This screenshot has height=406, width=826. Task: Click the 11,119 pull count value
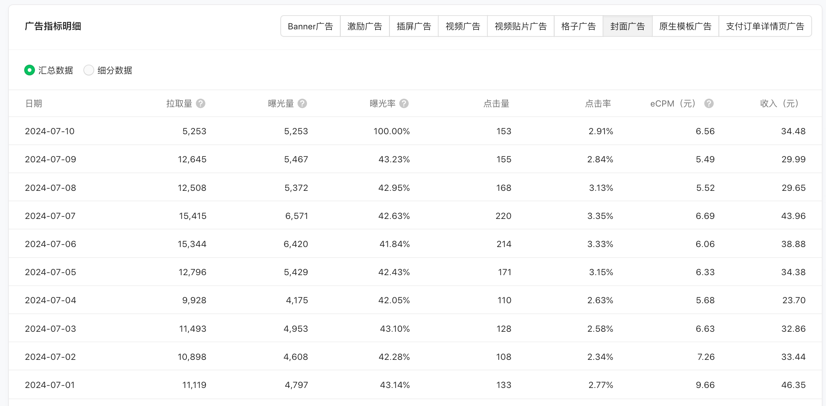pyautogui.click(x=194, y=385)
